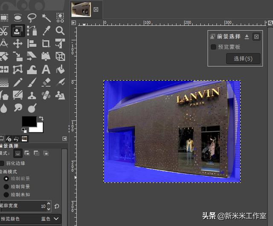Select the Gradient tool
Image resolution: width=273 pixels, height=226 pixels.
(4, 82)
